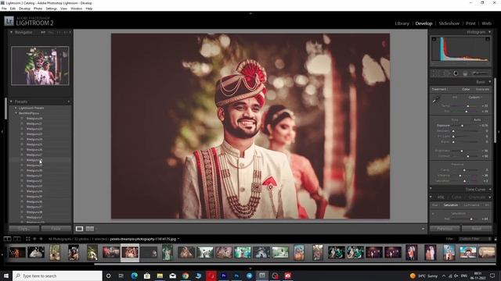Click main window display icon in filmstrip bar
Viewport: 501px width, 281px height.
tap(7, 239)
